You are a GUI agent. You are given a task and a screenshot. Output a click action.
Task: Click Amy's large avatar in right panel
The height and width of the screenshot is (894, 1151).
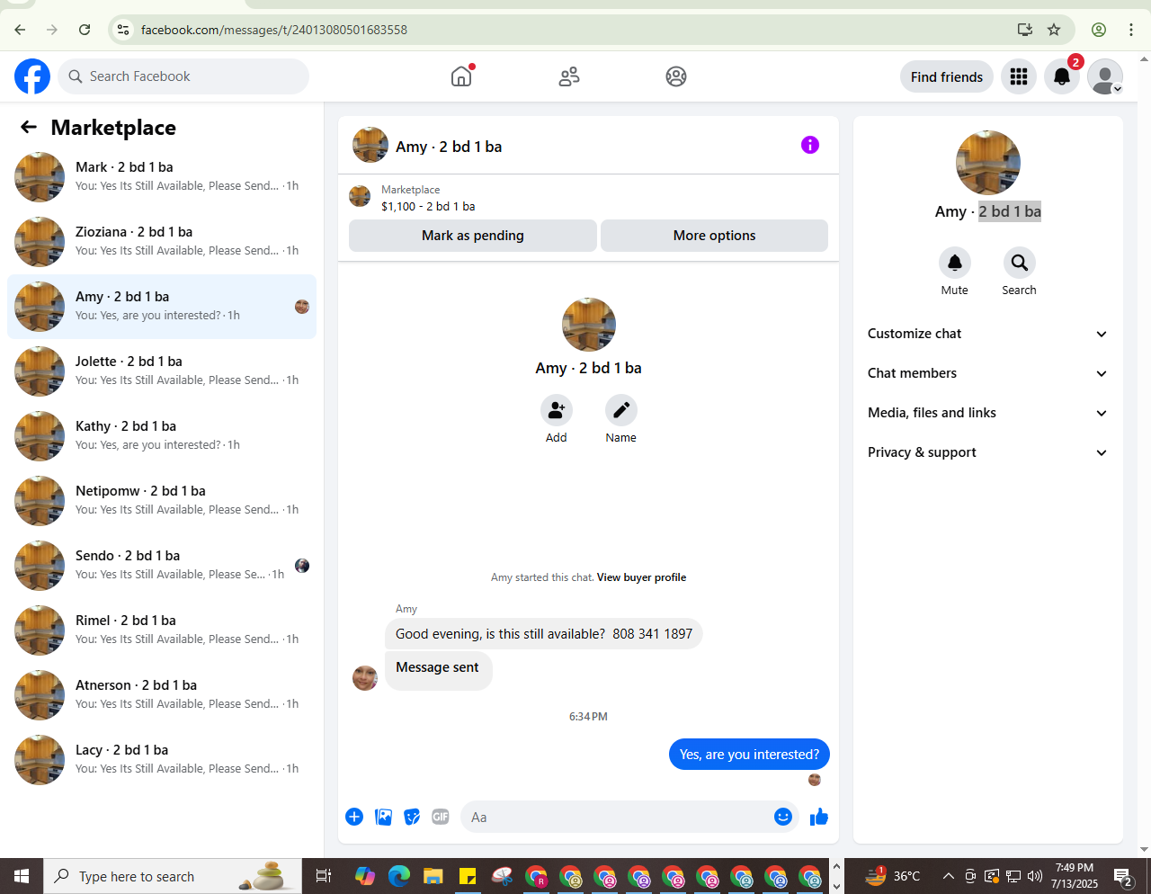click(988, 163)
